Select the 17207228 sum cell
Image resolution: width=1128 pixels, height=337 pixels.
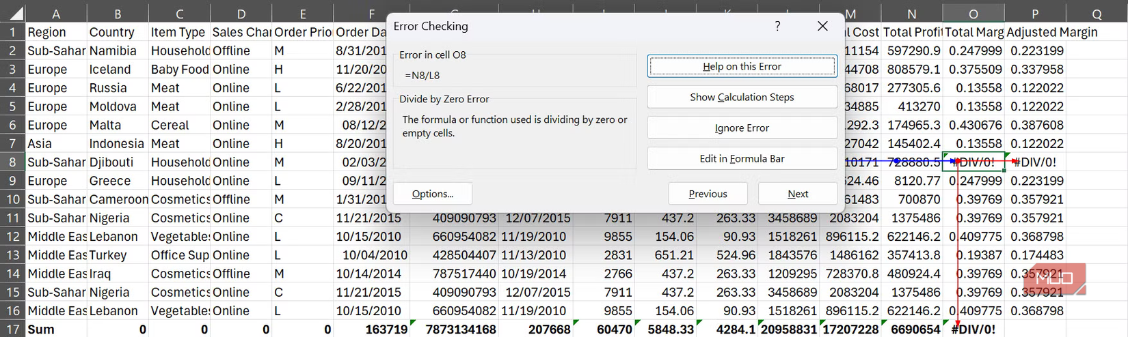click(850, 329)
